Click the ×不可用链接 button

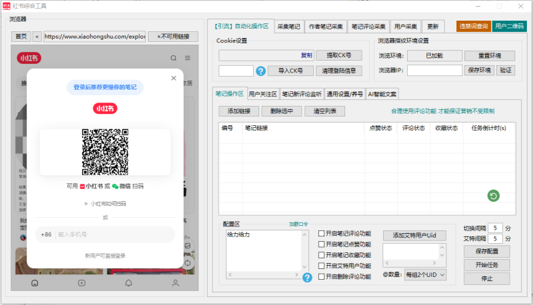173,37
